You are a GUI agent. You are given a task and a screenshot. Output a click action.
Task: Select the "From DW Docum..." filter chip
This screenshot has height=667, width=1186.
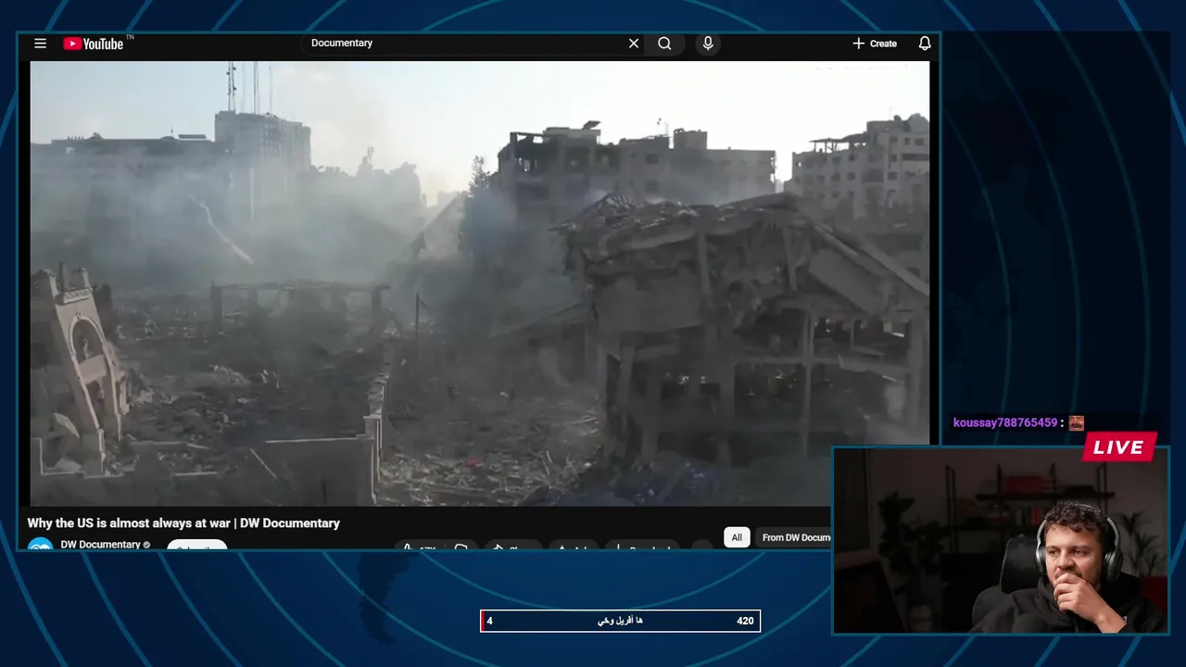(x=795, y=537)
